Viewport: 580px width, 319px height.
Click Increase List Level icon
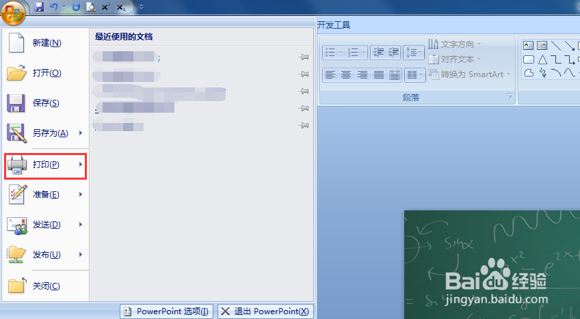click(x=393, y=53)
